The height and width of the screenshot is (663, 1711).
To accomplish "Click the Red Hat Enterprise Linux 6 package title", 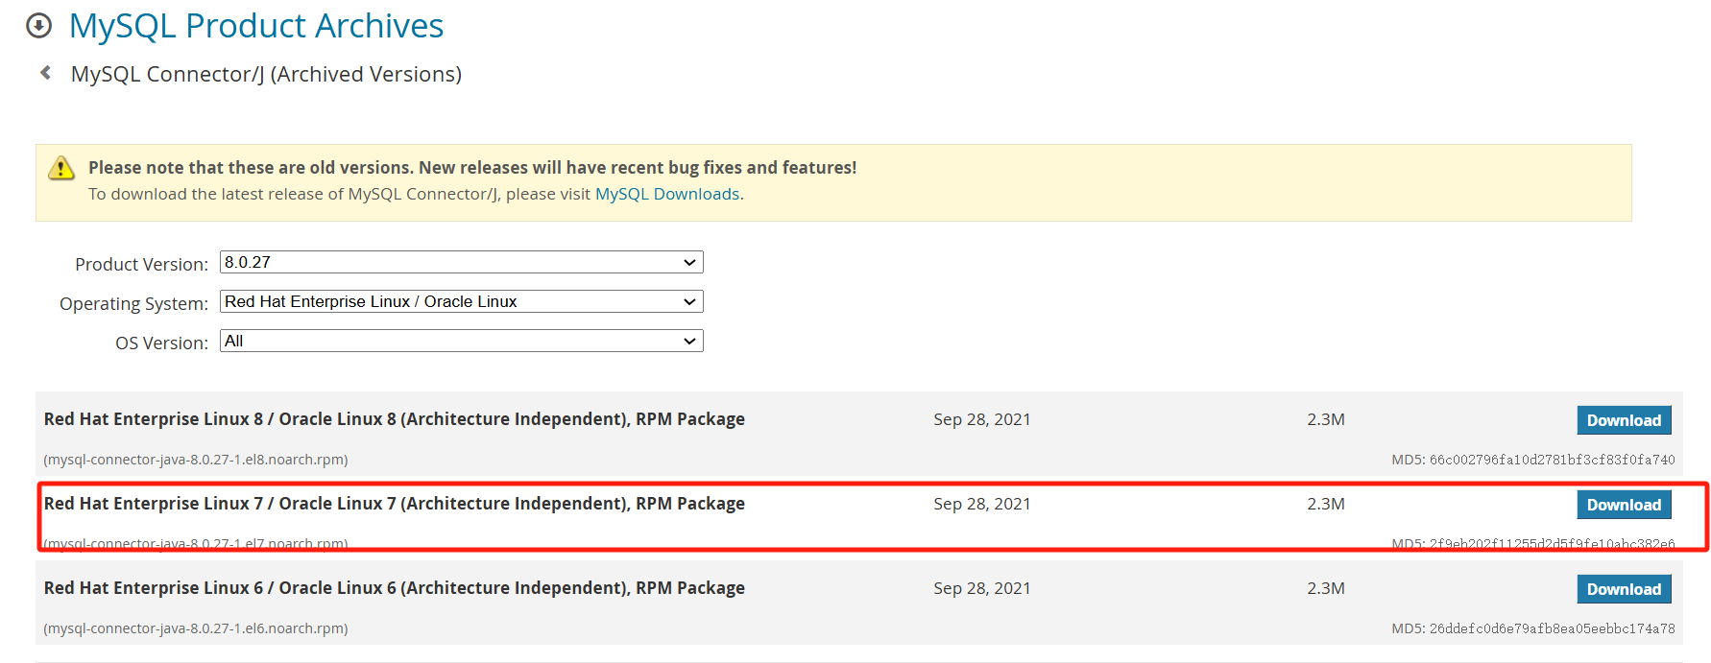I will click(x=395, y=588).
